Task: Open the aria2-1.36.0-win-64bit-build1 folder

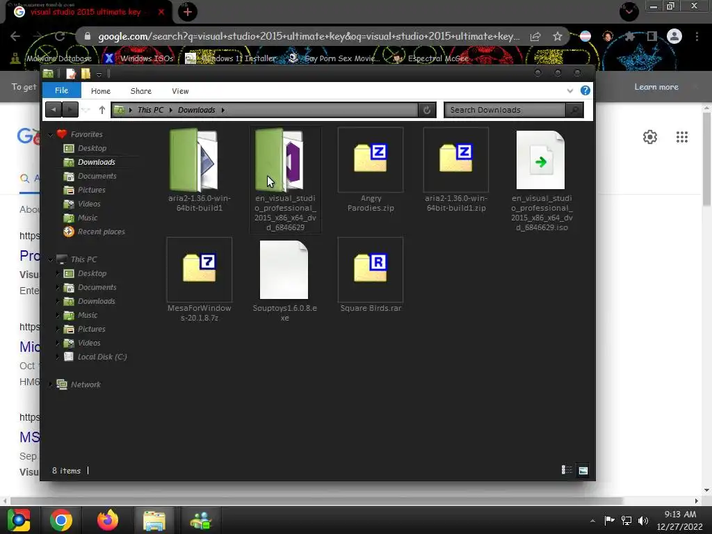Action: 195,160
